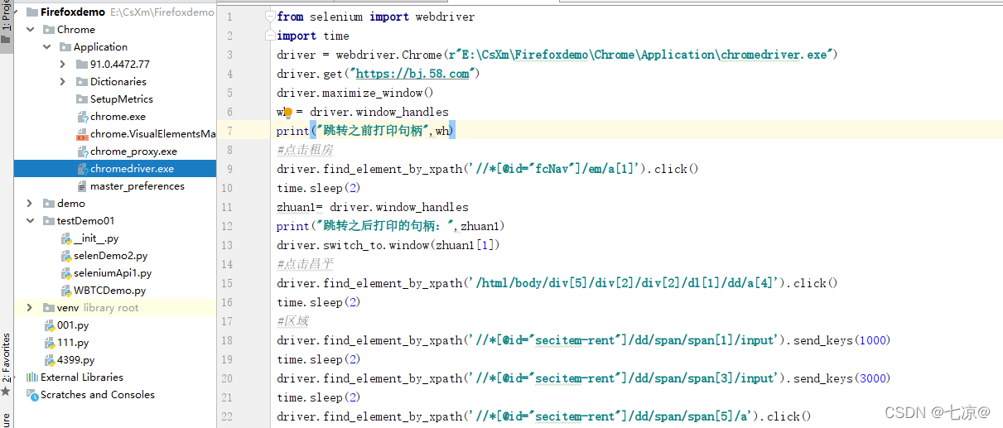This screenshot has height=428, width=1003.
Task: Select the chrome.VisualElementsManifest XML file icon
Action: pos(82,134)
